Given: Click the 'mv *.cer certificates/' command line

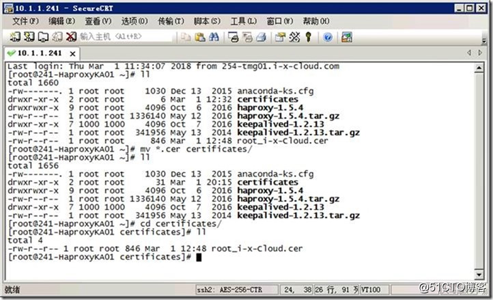Looking at the screenshot, I should [130, 149].
